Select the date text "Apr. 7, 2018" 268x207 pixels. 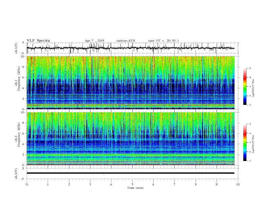click(x=94, y=41)
